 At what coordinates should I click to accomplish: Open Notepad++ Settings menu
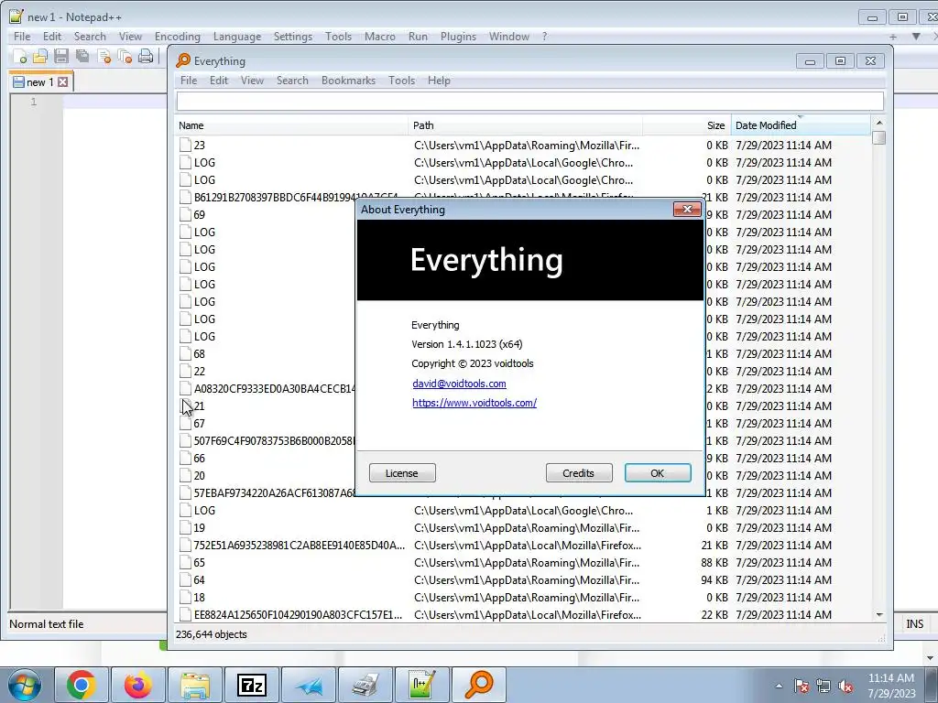[292, 37]
